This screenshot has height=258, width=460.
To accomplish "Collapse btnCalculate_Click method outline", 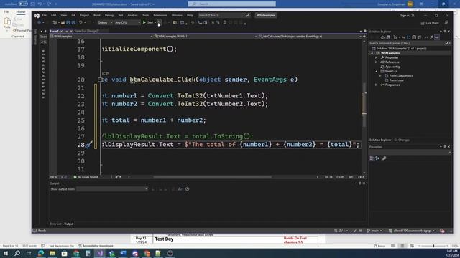I will [x=100, y=80].
